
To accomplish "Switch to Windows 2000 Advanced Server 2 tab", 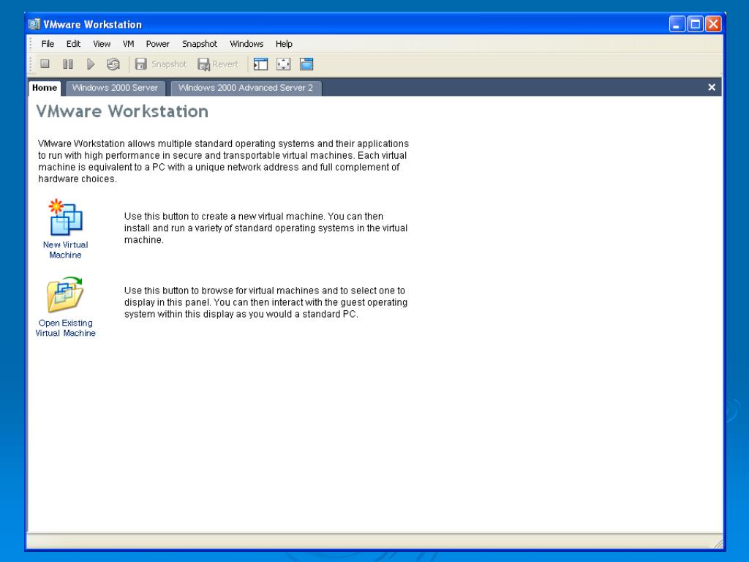I will (246, 88).
